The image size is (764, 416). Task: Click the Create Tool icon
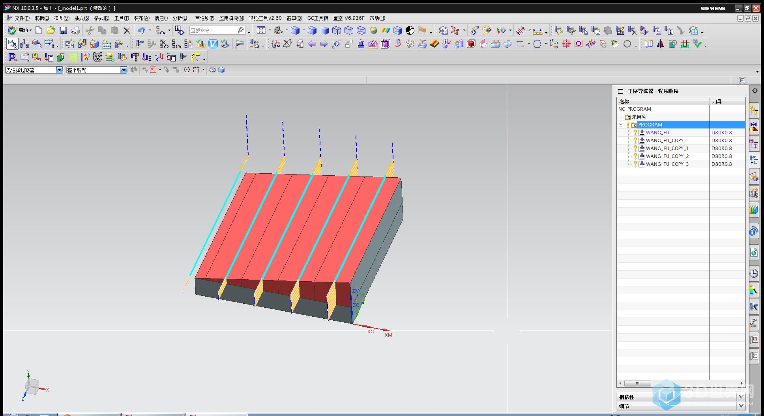(82, 44)
